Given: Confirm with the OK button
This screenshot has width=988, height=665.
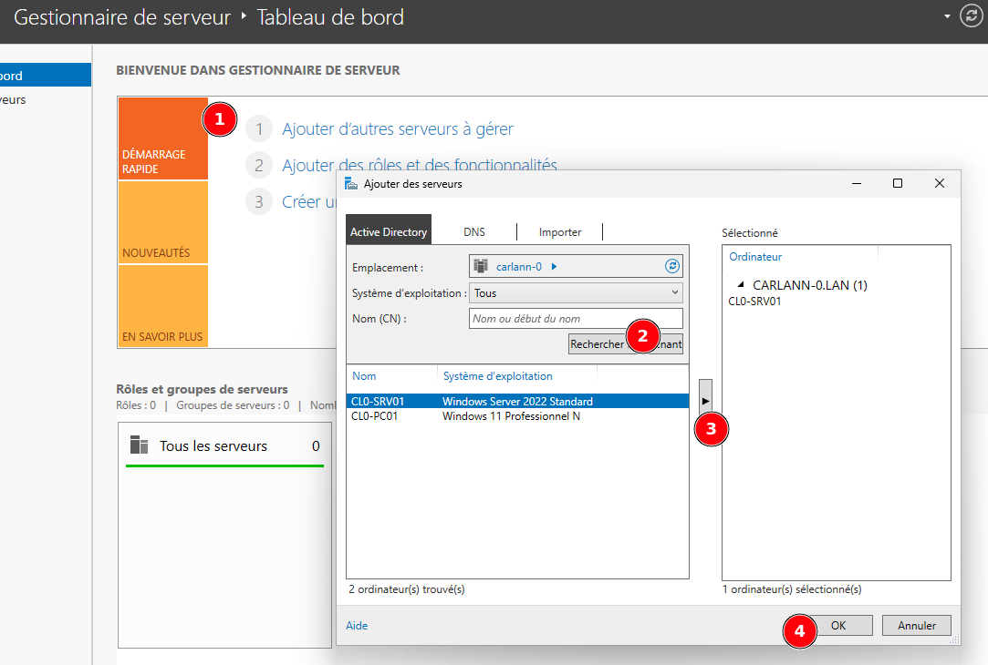Looking at the screenshot, I should (838, 625).
